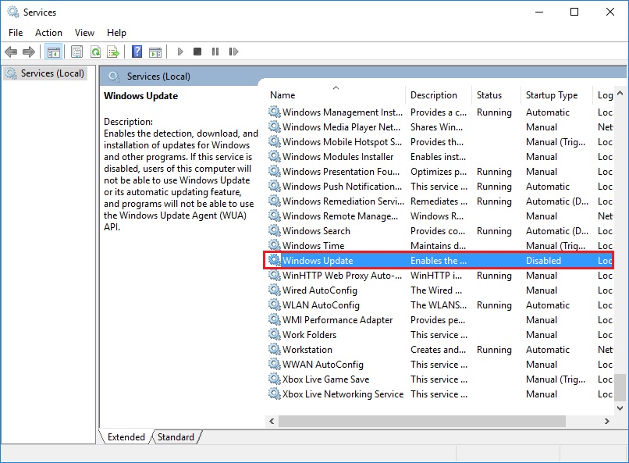Select Windows Media Player Net... service
The height and width of the screenshot is (463, 629).
tap(439, 126)
